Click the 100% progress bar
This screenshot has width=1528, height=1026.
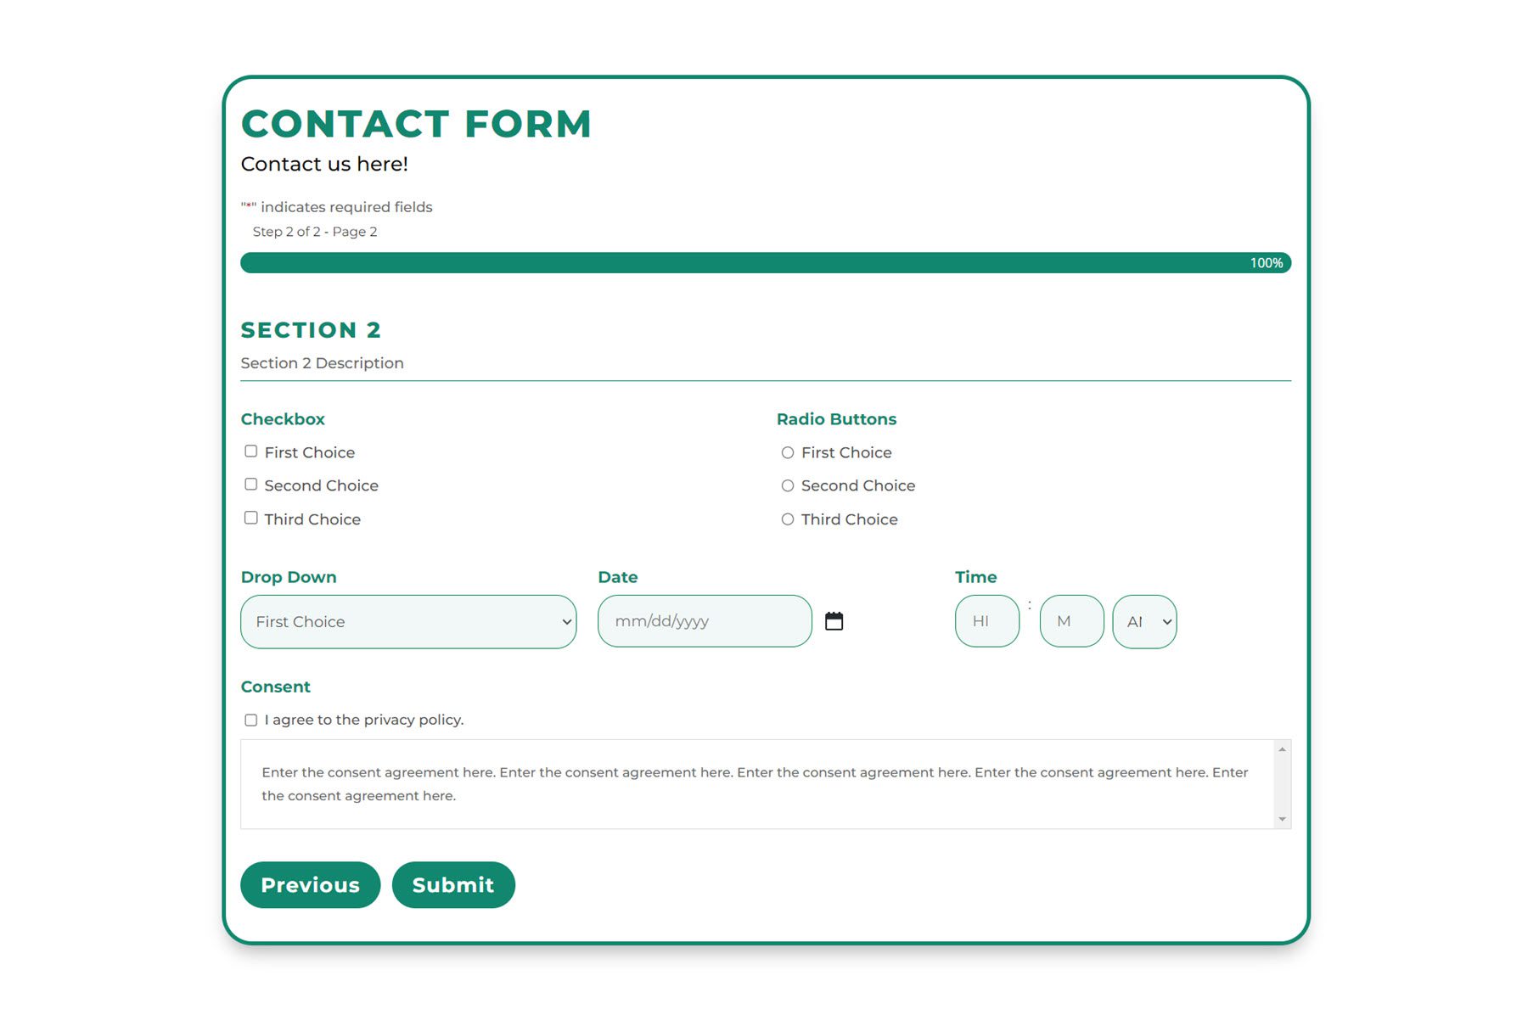tap(764, 262)
